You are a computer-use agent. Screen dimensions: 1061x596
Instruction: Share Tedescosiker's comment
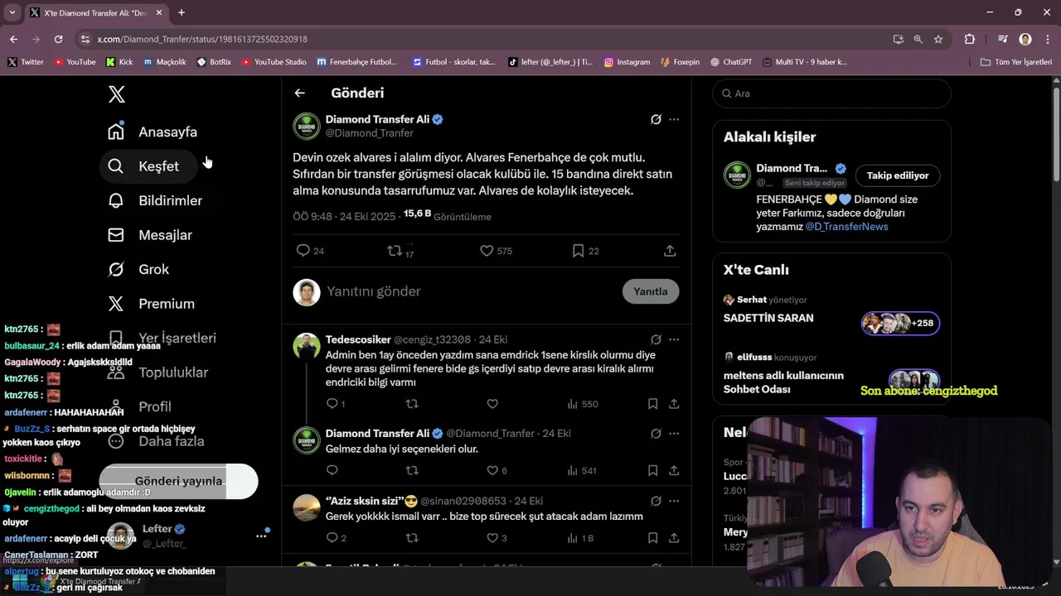click(674, 404)
